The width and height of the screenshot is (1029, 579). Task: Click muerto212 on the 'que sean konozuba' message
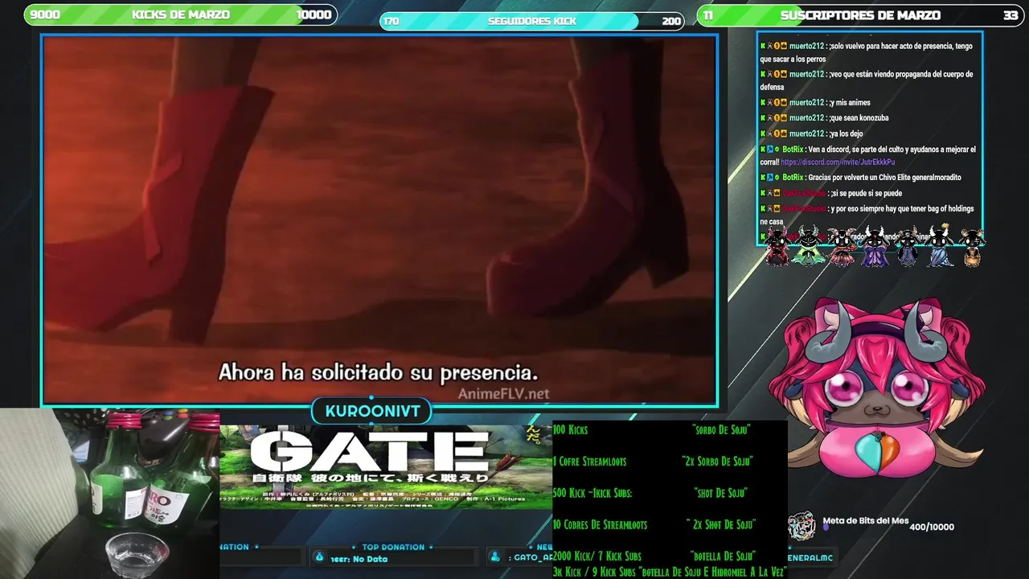point(806,117)
